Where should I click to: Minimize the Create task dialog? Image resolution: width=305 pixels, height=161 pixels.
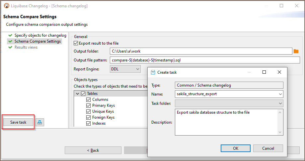coord(249,72)
